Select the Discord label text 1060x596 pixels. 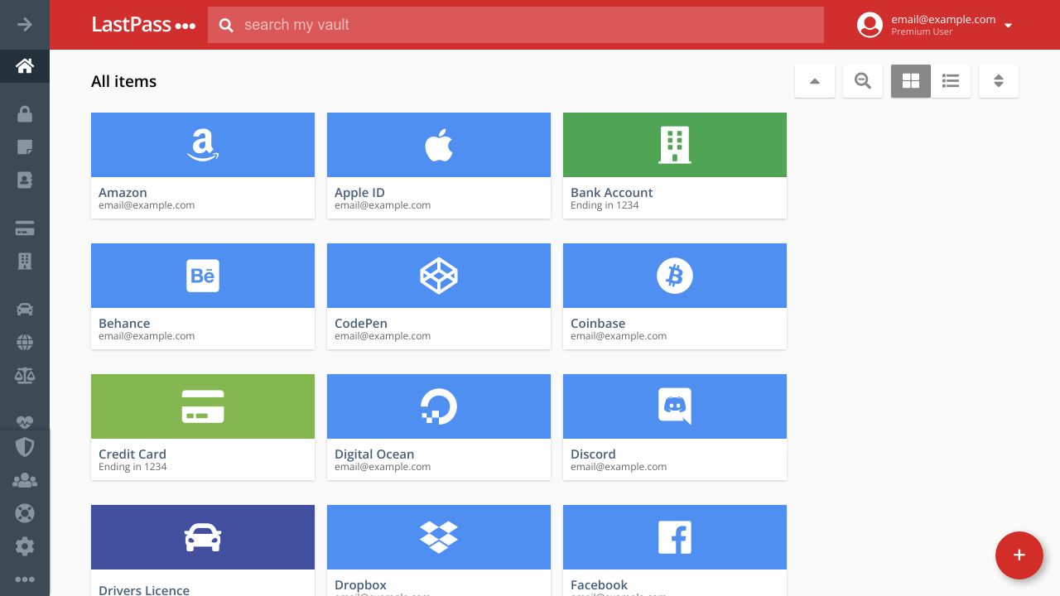click(593, 454)
